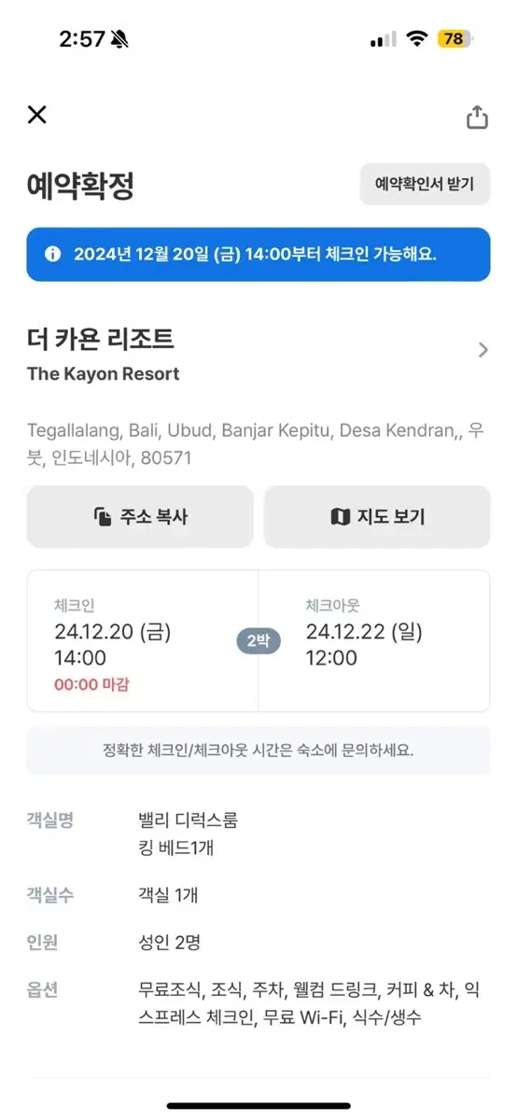
Task: Tap the 주소 복사 button
Action: click(140, 516)
